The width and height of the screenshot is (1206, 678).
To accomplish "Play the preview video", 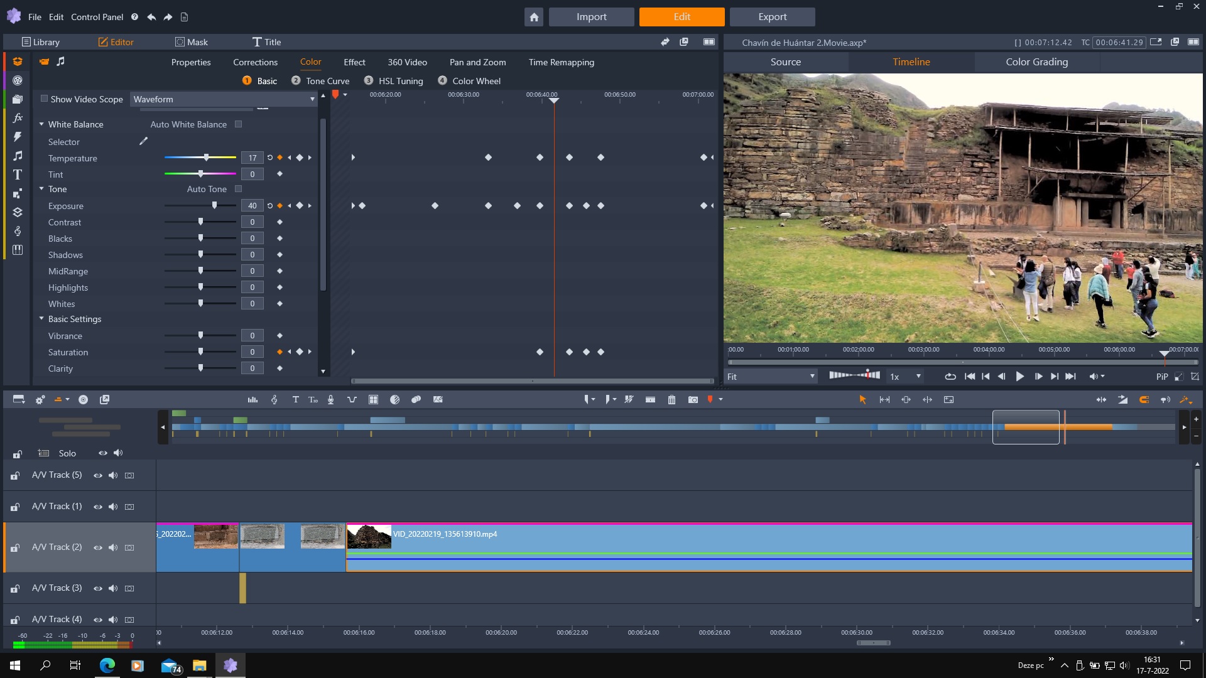I will [x=1019, y=377].
